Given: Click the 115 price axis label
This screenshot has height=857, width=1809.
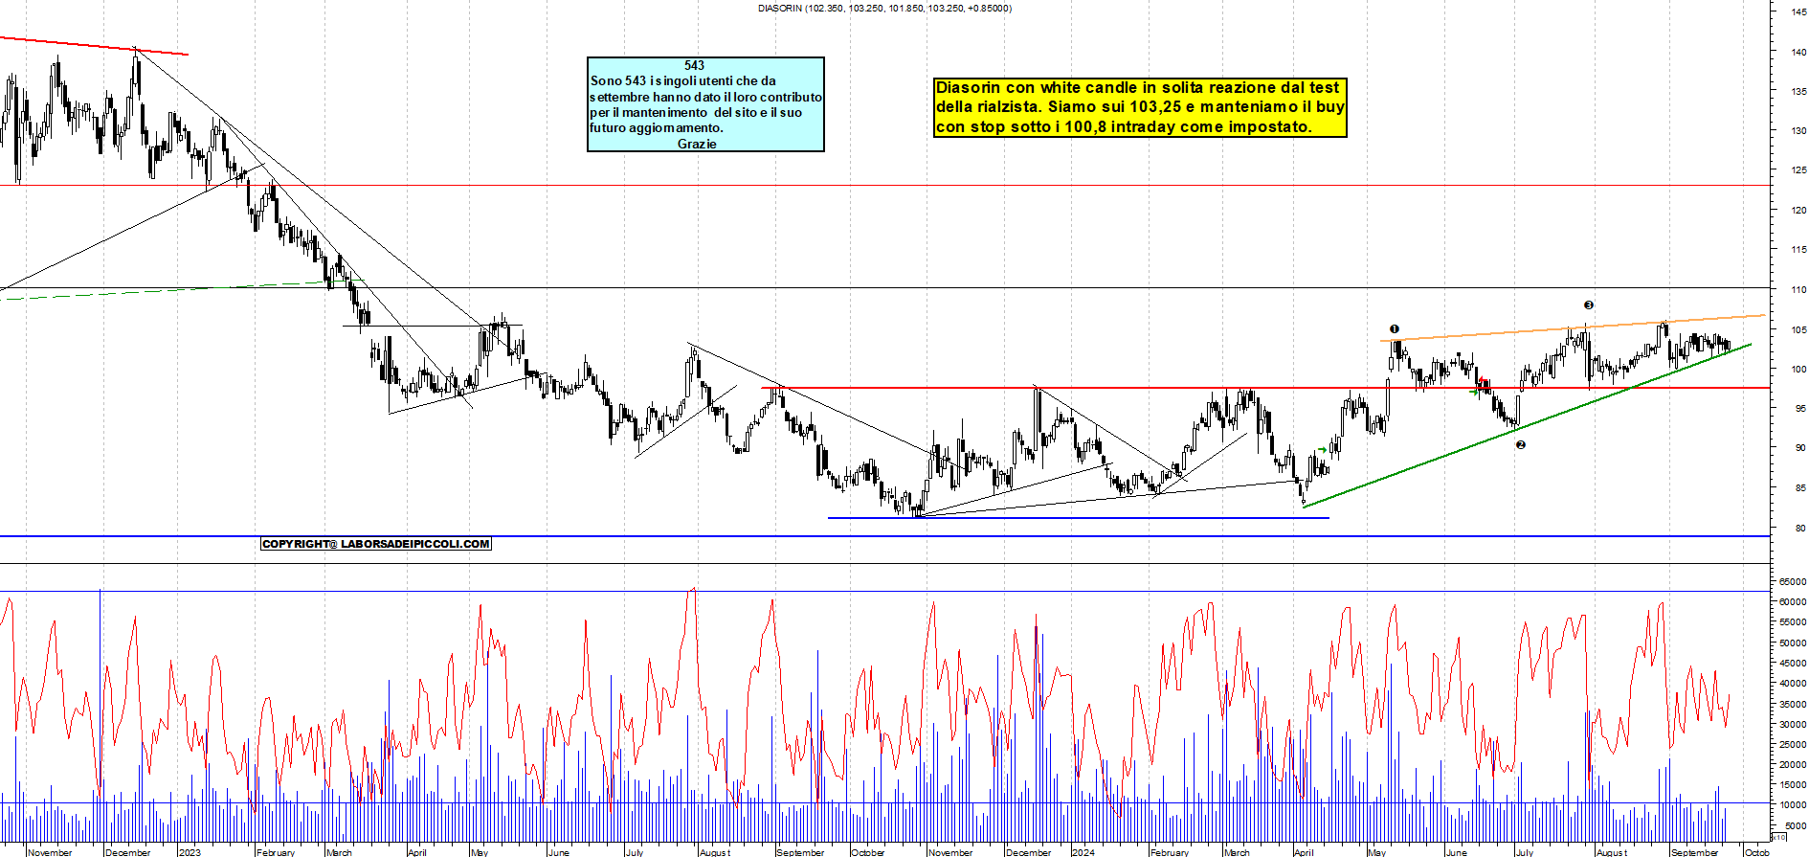Looking at the screenshot, I should click(x=1799, y=249).
